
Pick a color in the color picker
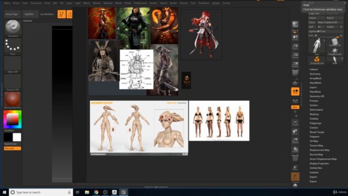[x=13, y=119]
